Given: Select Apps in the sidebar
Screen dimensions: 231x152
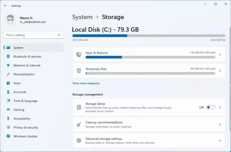Looking at the screenshot, I should (34, 83).
